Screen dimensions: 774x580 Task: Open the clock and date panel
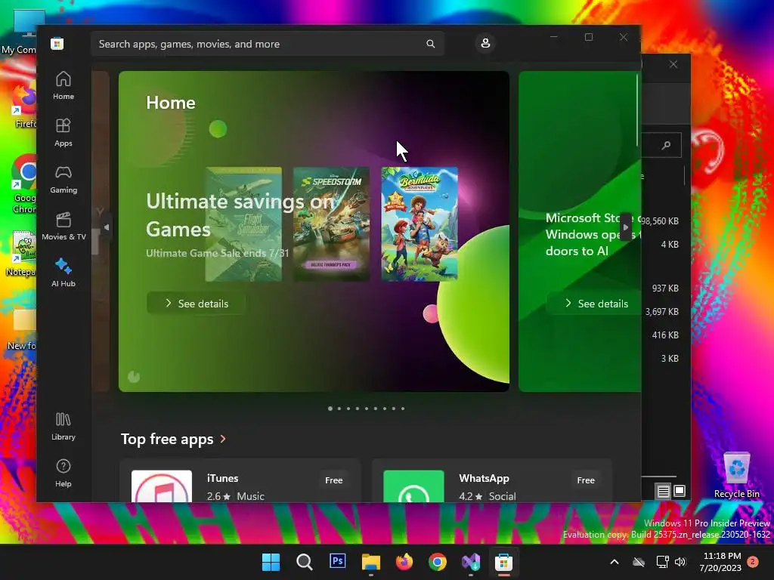click(720, 562)
